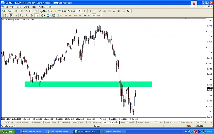This screenshot has height=134, width=214.
Task: Expand the Indicators dropdown arrow
Action: point(45,15)
